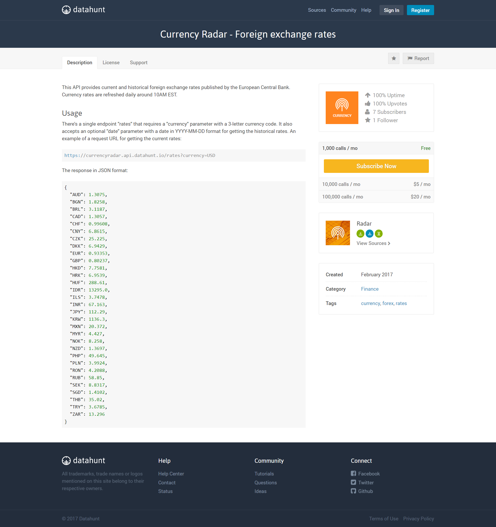Open Community in the top navigation
The width and height of the screenshot is (496, 527).
(343, 10)
